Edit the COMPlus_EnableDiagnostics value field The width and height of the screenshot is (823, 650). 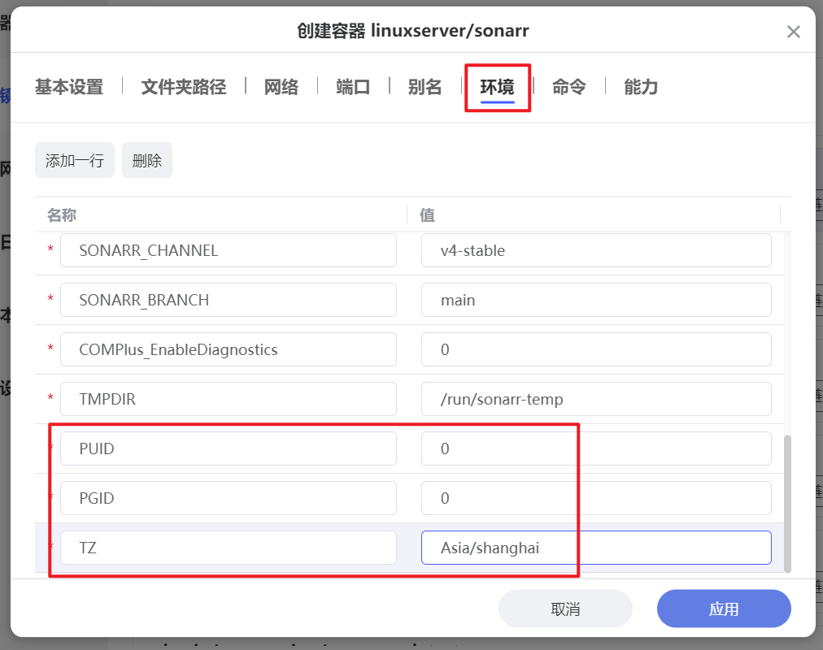[x=596, y=349]
